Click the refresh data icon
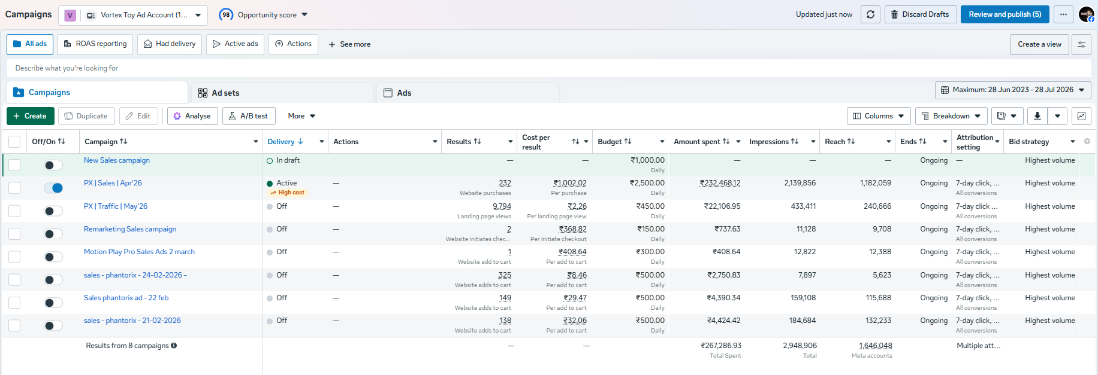The width and height of the screenshot is (1098, 375). (x=870, y=14)
